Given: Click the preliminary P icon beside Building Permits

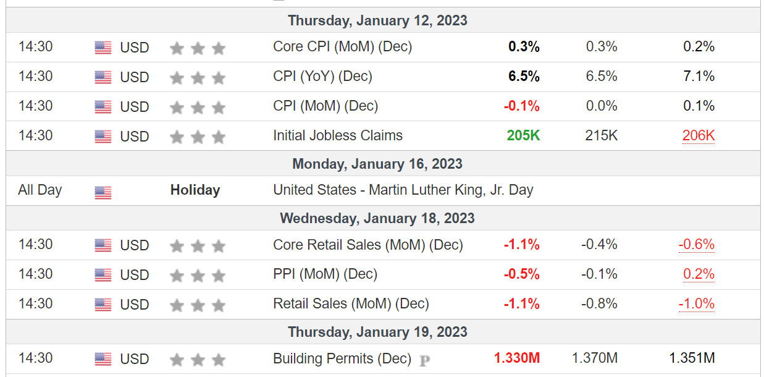Looking at the screenshot, I should pos(424,360).
